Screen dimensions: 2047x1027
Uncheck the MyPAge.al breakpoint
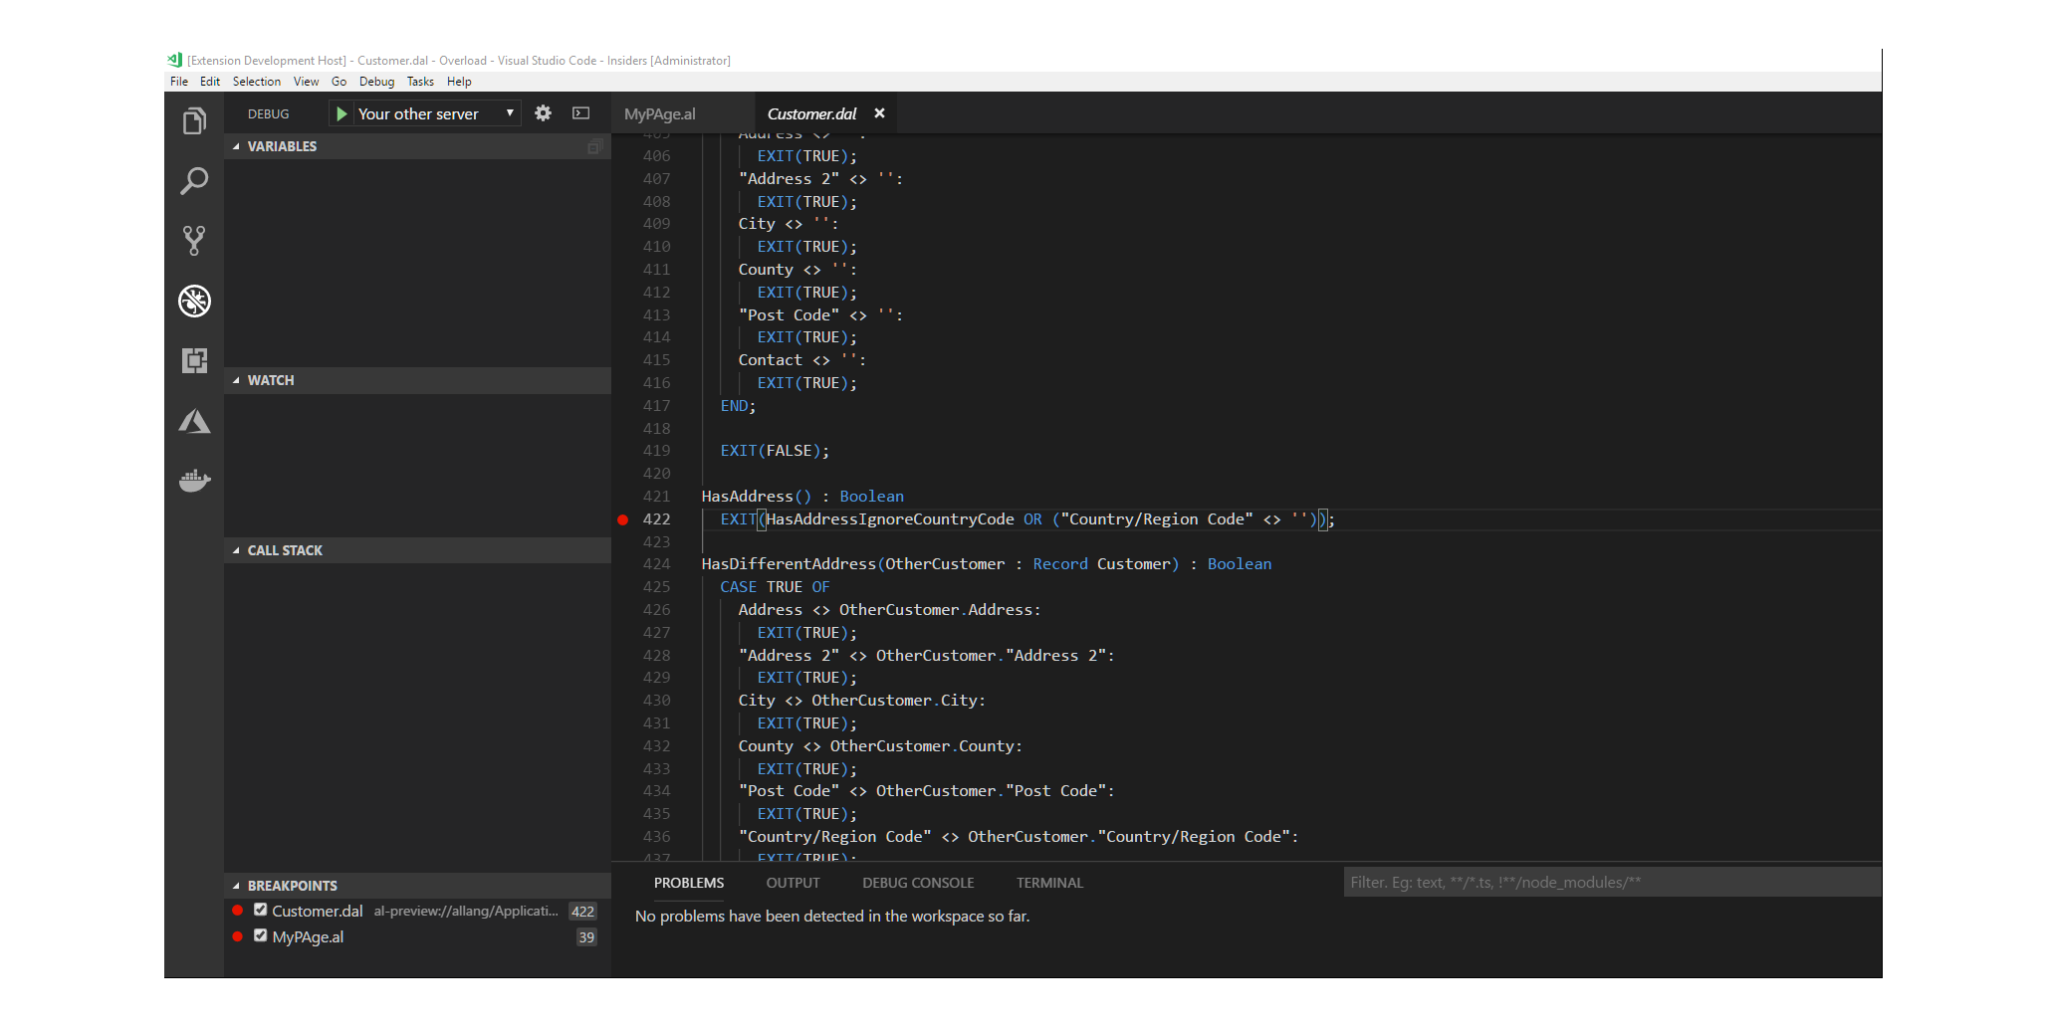(261, 935)
